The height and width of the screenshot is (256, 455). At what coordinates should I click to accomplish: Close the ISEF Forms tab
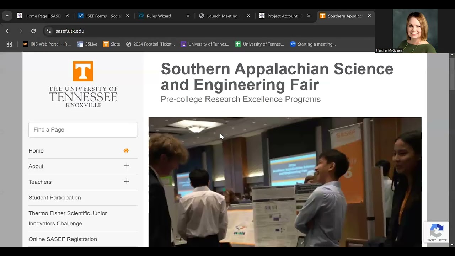(x=128, y=16)
